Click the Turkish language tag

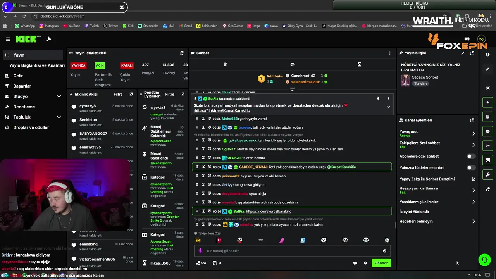(420, 84)
